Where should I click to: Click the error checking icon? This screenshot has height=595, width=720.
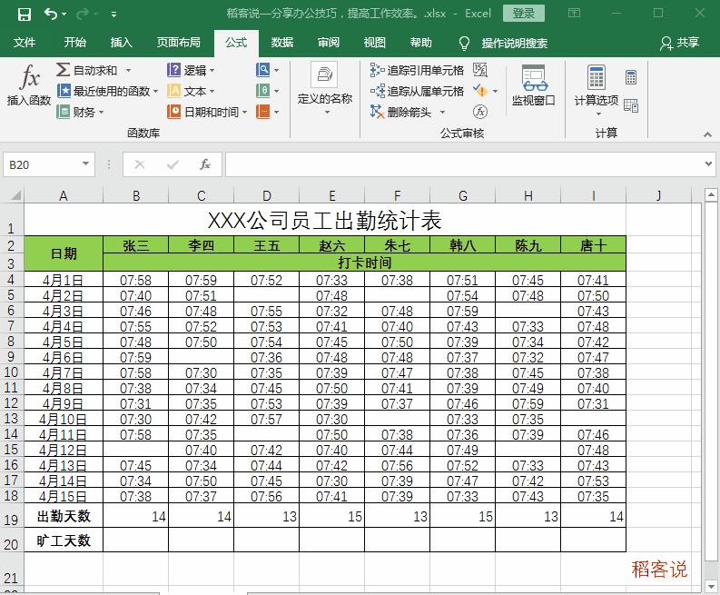pyautogui.click(x=479, y=91)
